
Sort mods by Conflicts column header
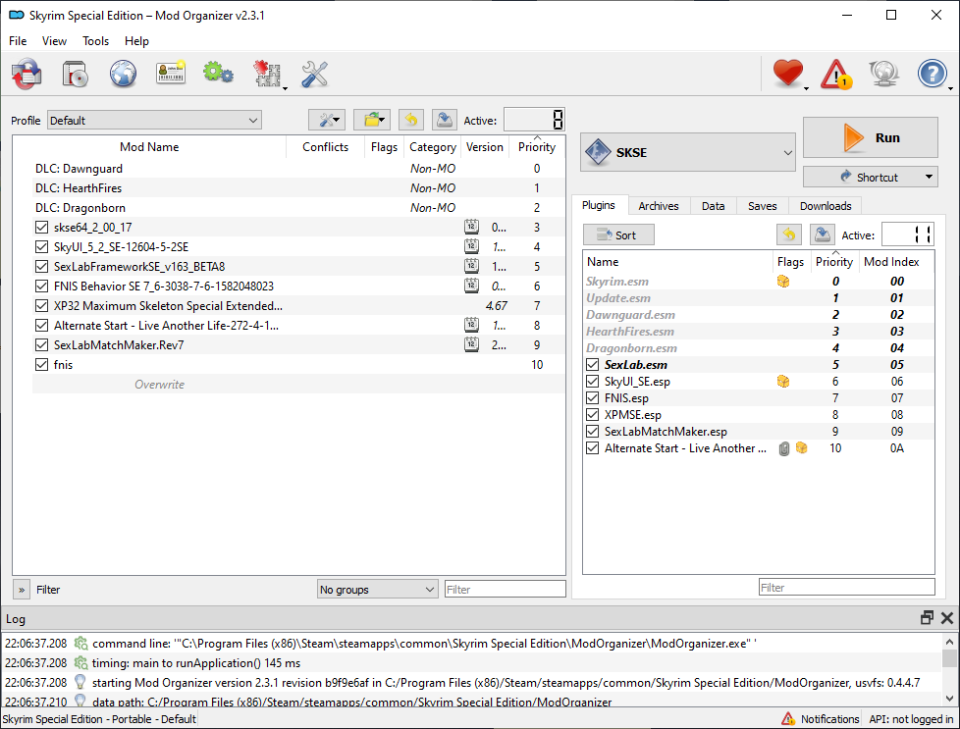click(x=325, y=147)
